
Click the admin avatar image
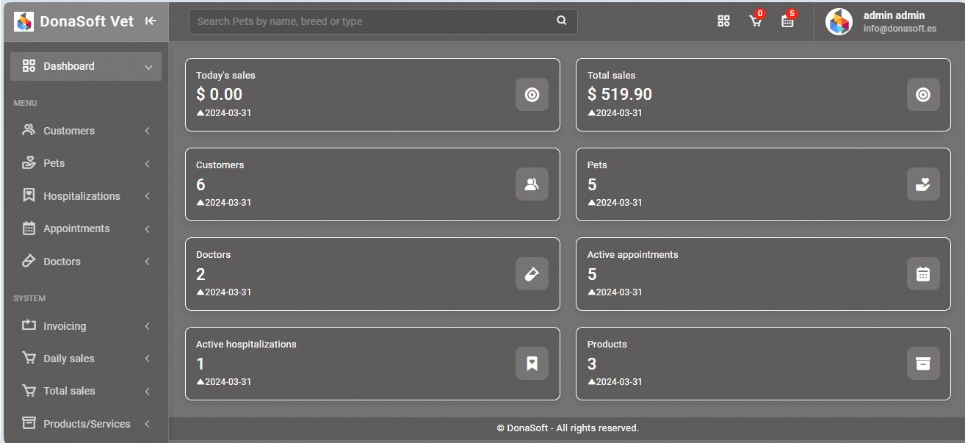coord(839,21)
